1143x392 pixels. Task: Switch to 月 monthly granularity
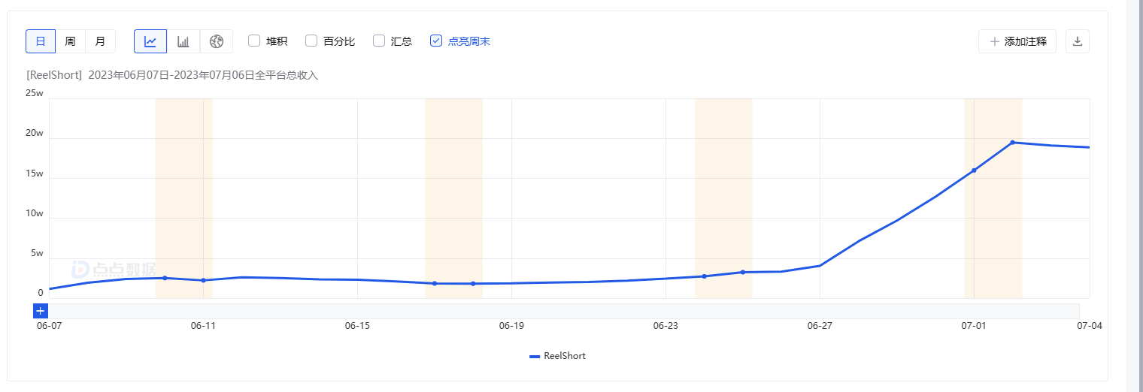[100, 41]
